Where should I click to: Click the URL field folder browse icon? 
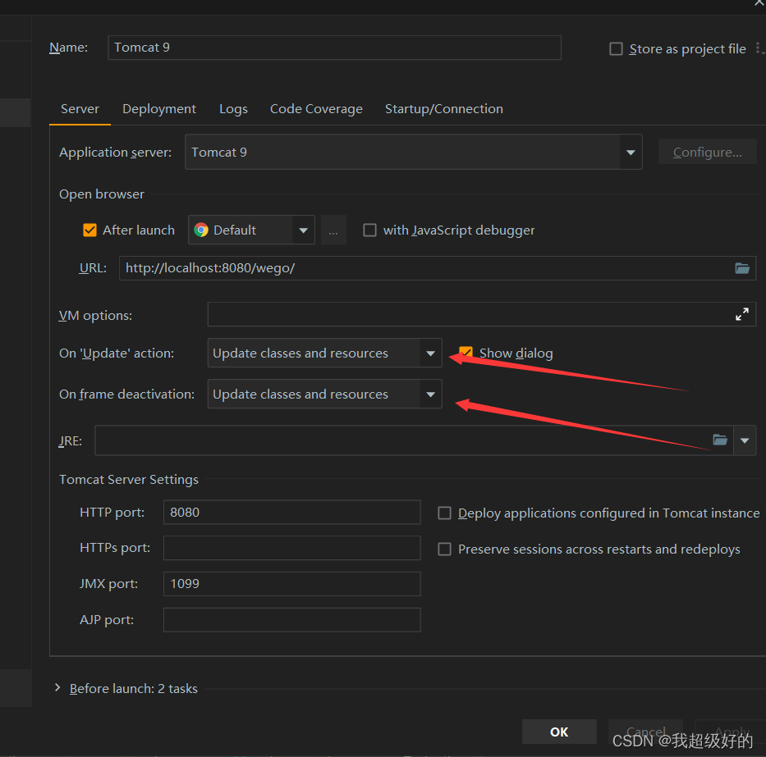pyautogui.click(x=742, y=268)
